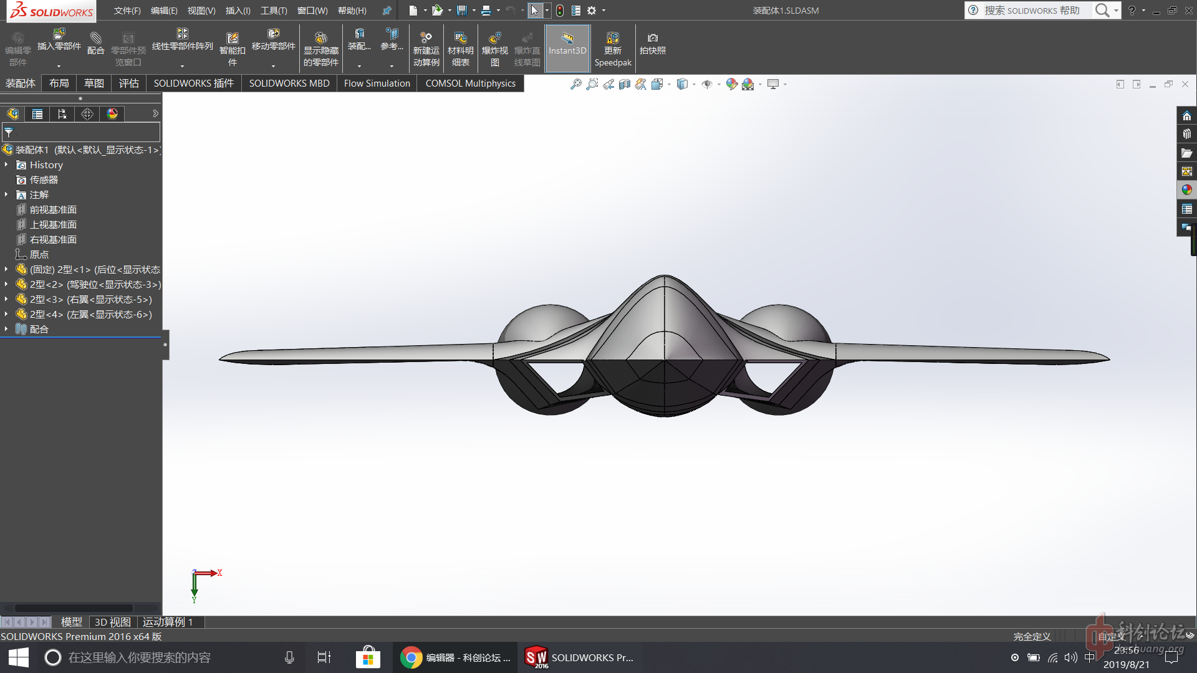The width and height of the screenshot is (1197, 673).
Task: Toggle Hide/Show Items eye icon
Action: (x=706, y=84)
